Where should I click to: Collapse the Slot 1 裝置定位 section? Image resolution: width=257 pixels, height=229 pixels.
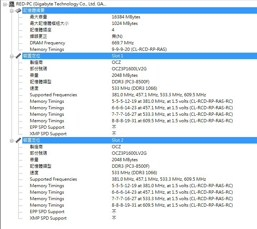[x=12, y=56]
